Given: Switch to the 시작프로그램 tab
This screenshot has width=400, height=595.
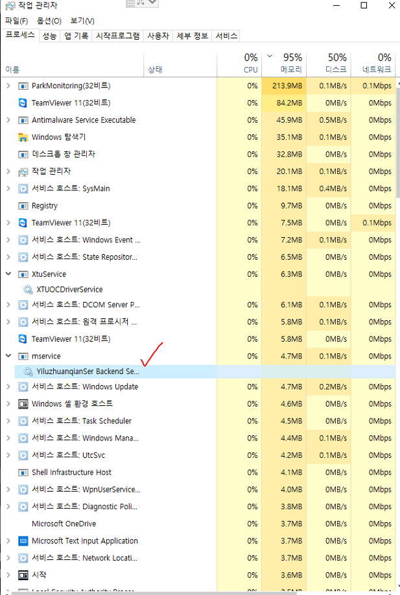Looking at the screenshot, I should [x=118, y=36].
